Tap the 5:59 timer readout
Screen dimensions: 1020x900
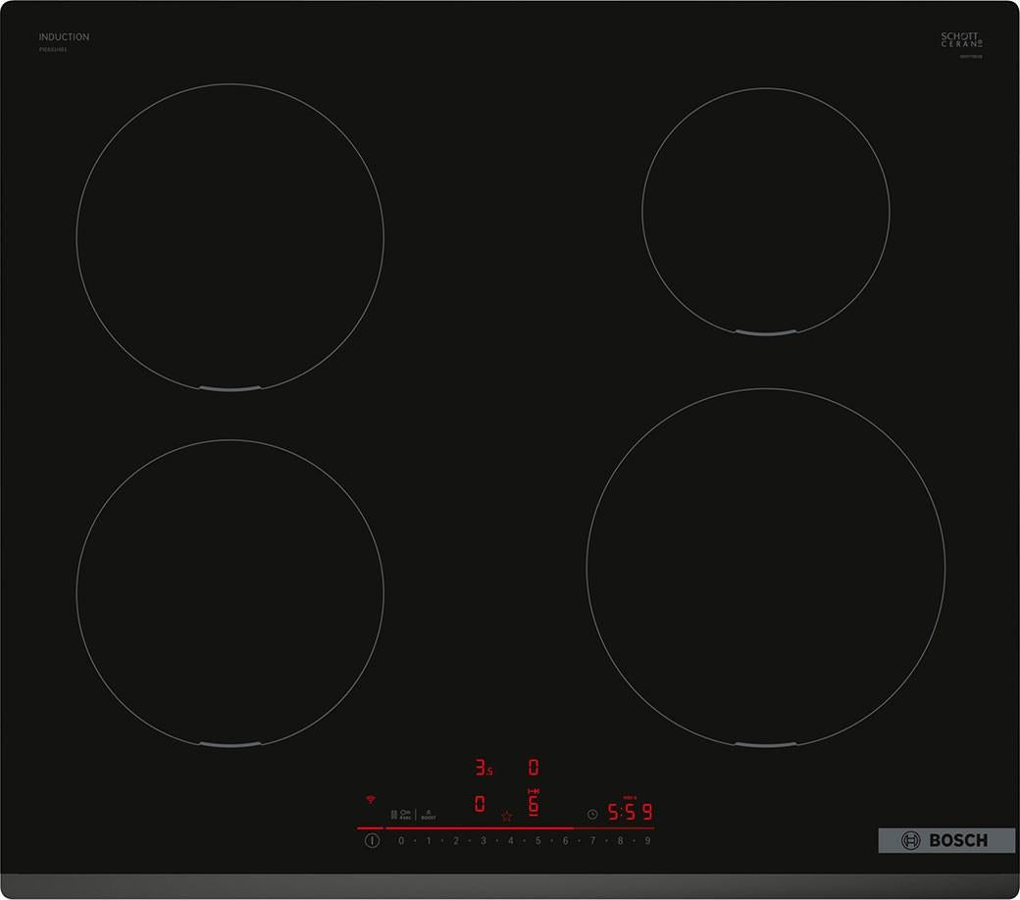pyautogui.click(x=630, y=812)
